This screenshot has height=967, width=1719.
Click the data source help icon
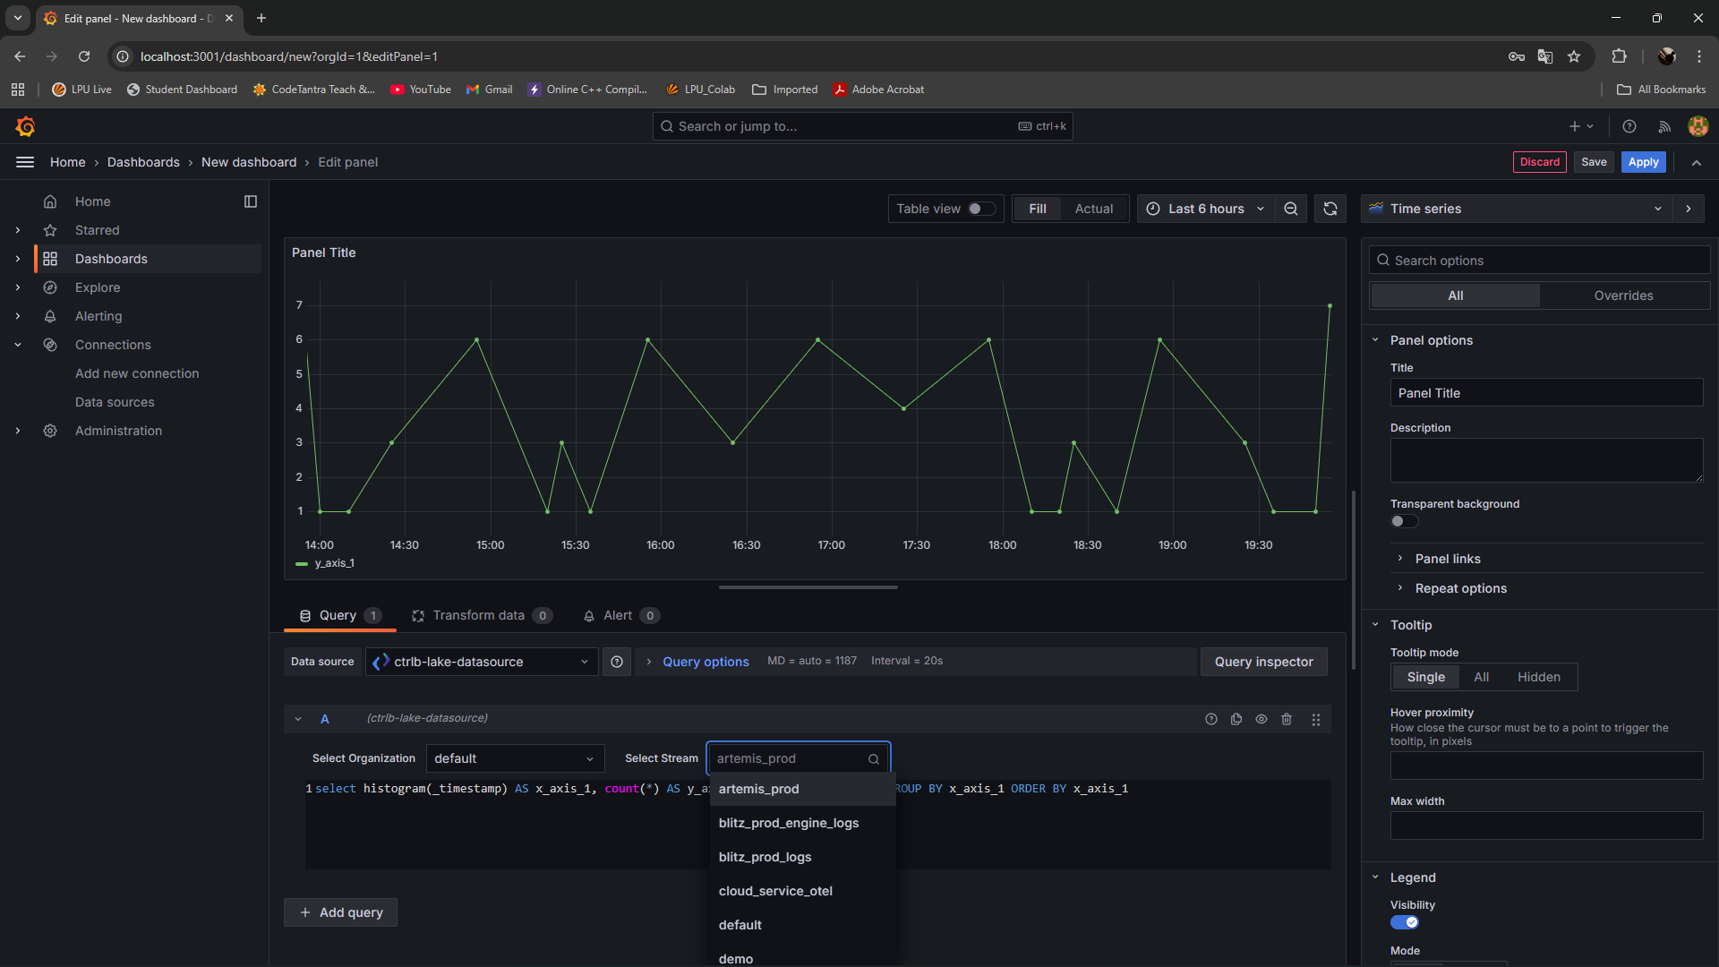(x=617, y=662)
